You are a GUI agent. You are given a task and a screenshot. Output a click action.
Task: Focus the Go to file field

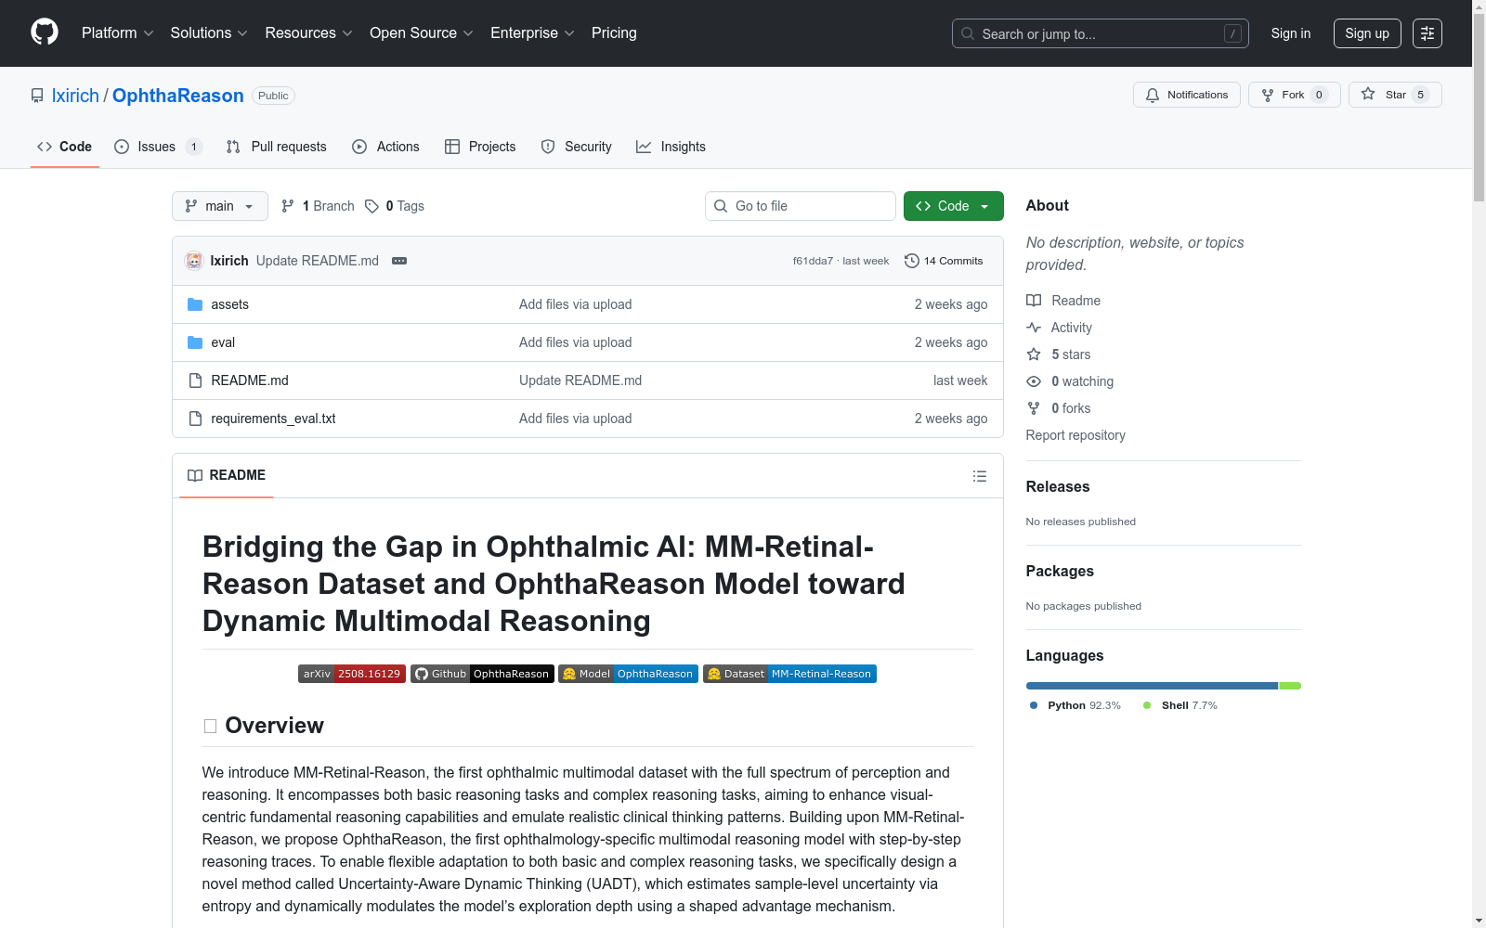point(801,206)
